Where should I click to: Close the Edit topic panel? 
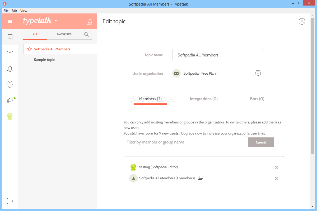click(x=302, y=21)
